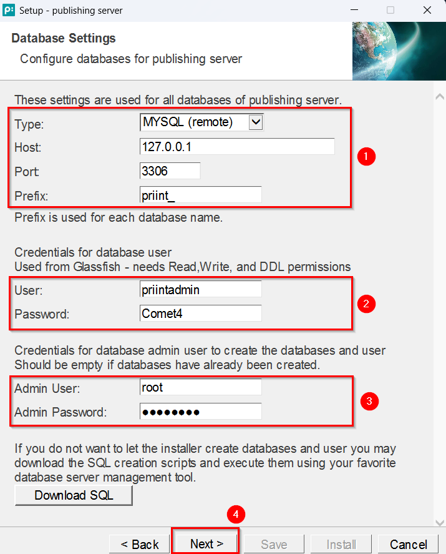Screen dimensions: 446x554
Task: Click the Password field showing Comet4
Action: click(201, 313)
